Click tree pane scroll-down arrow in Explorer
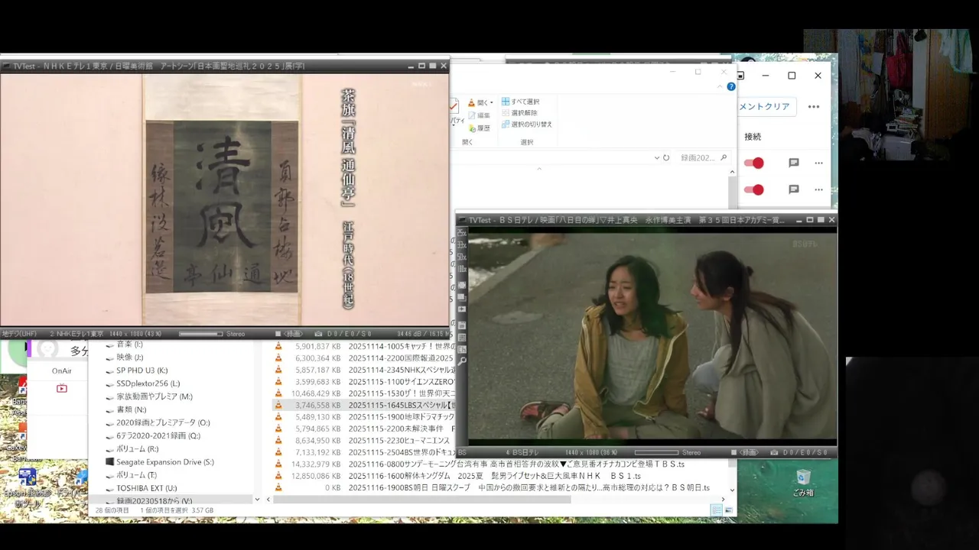979x550 pixels. pos(257,500)
